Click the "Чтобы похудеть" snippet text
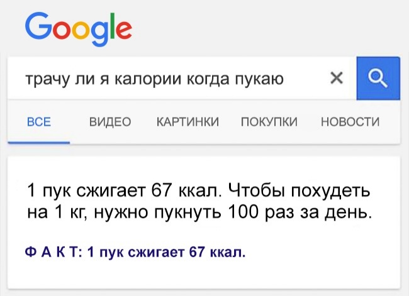This screenshot has height=296, width=409. click(300, 190)
